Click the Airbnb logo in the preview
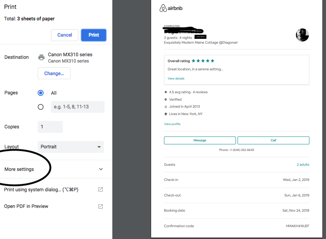The height and width of the screenshot is (239, 326). coord(171,8)
